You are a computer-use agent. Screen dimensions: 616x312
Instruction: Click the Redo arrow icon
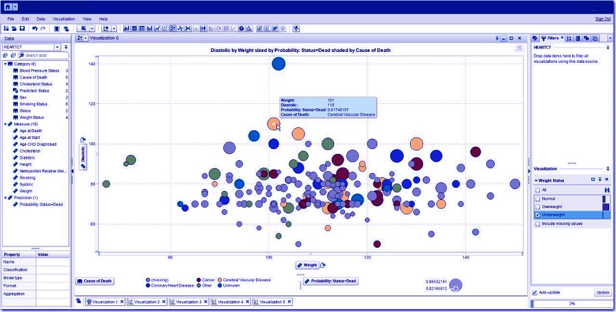[43, 29]
